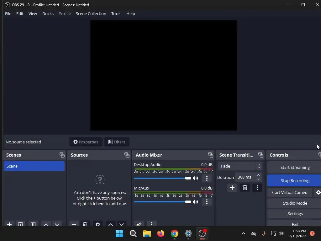The image size is (321, 241).
Task: Add a source with the Sources plus button
Action: (x=74, y=224)
